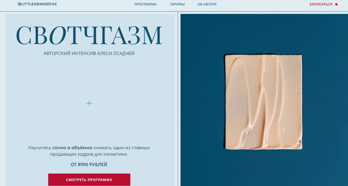Screen dimensions: 348x186
Task: Click the ragged bottom-right corner of swatch
Action: pos(299,145)
